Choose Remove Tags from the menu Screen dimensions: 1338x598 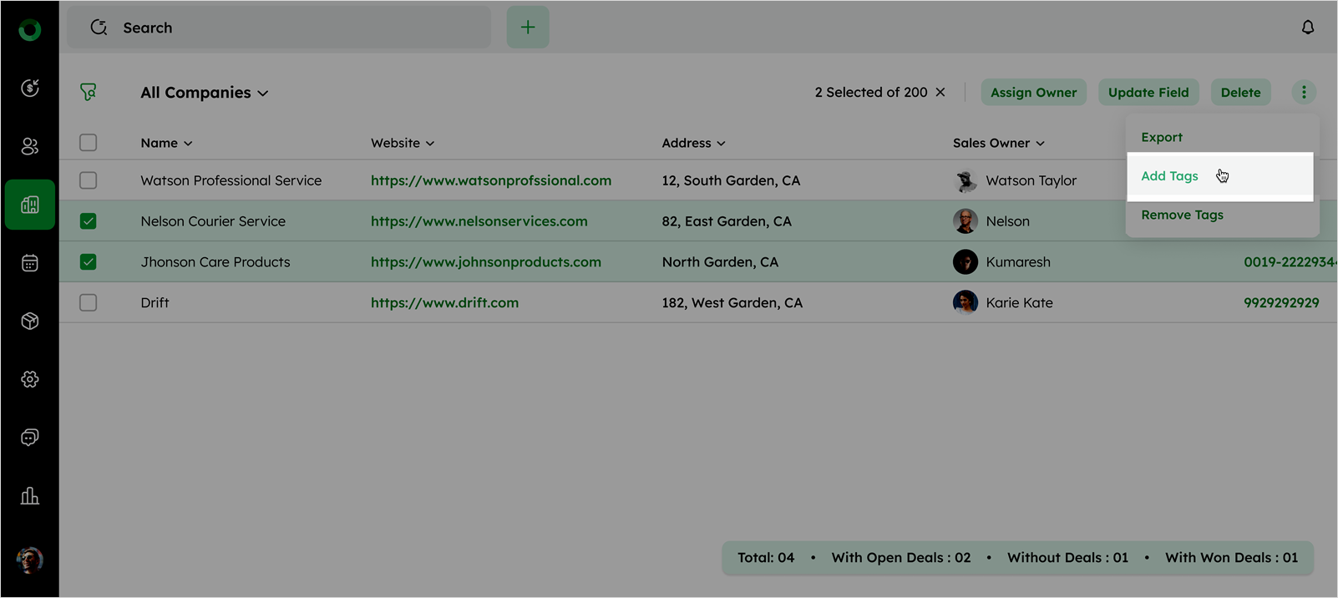pyautogui.click(x=1182, y=215)
